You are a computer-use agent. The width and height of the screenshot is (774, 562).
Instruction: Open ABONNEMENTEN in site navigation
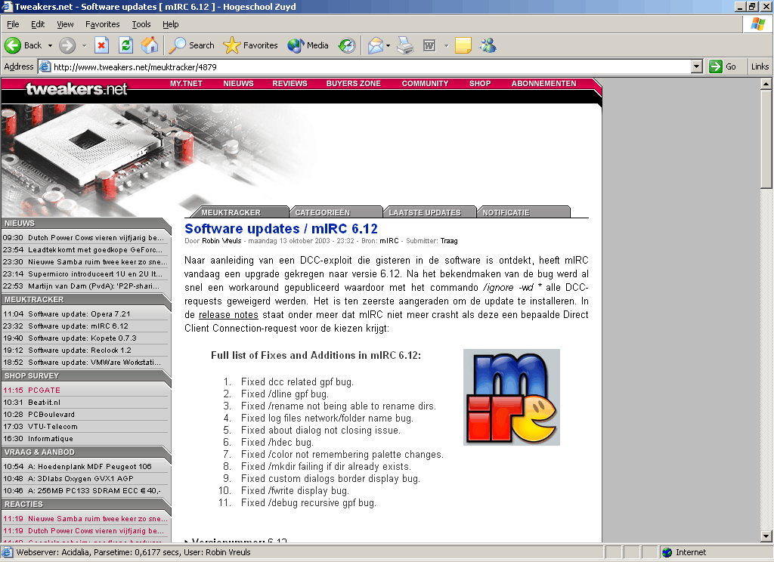(x=543, y=83)
